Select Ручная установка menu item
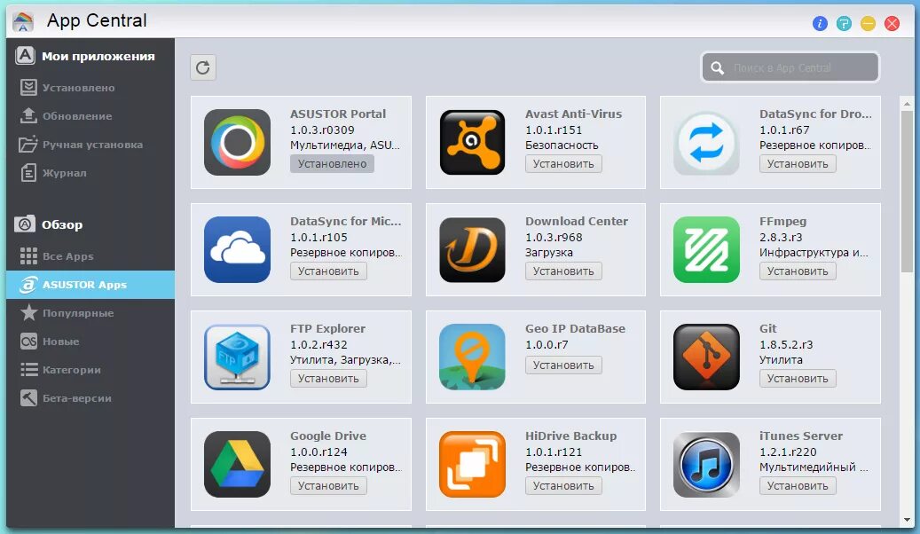The width and height of the screenshot is (920, 534). coord(90,145)
